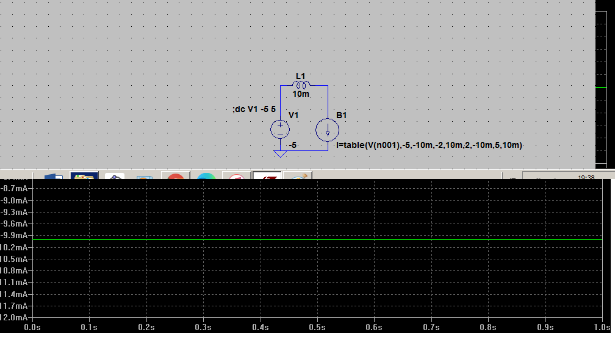Screen dimensions: 615x338
Task: Click the V1 component name label
Action: 293,115
